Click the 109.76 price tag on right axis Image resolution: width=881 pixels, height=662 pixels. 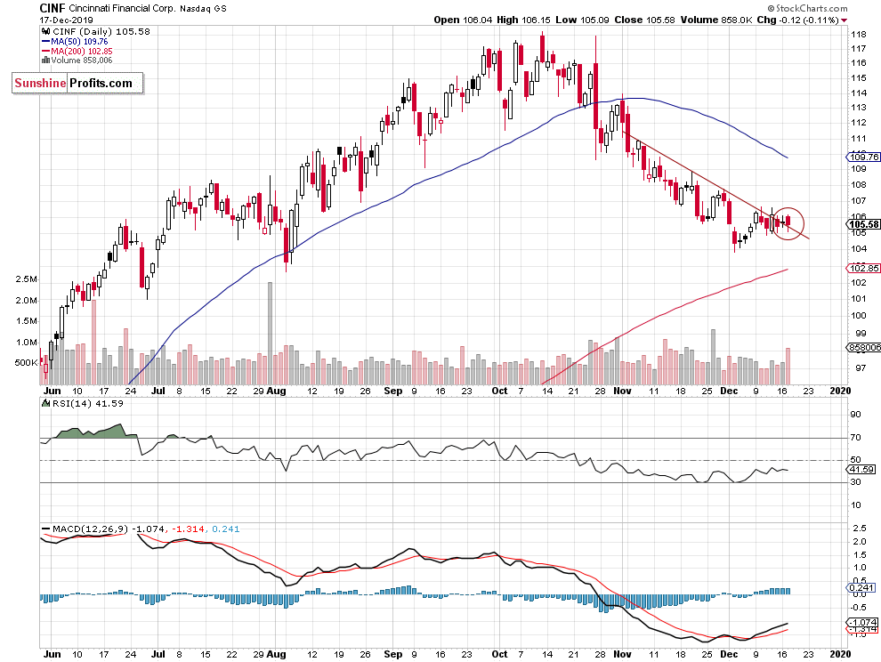point(863,157)
